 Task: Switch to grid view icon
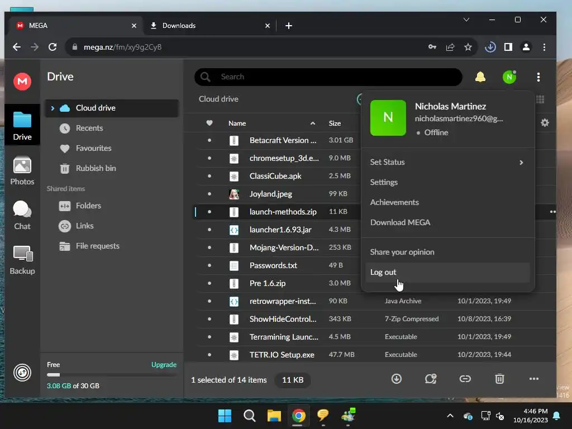click(540, 99)
